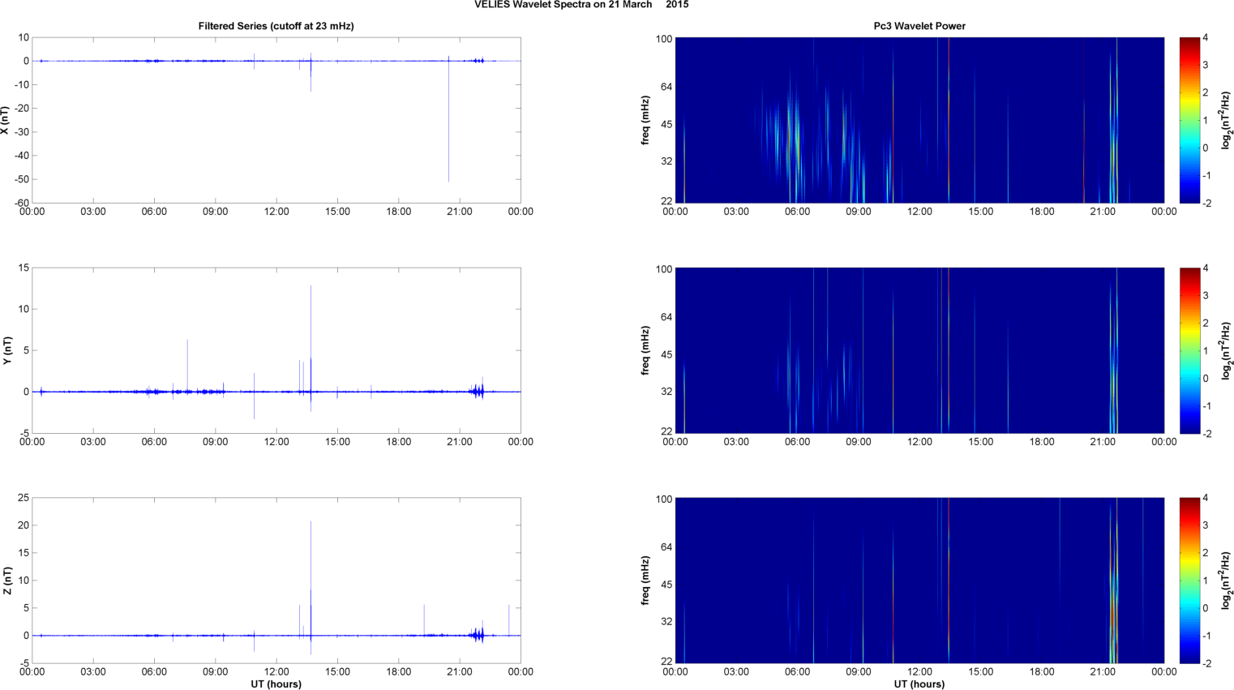Click "freq (mHz)" label of the middle wavelet plot
Viewport: 1234px width, 690px height.
[x=645, y=350]
